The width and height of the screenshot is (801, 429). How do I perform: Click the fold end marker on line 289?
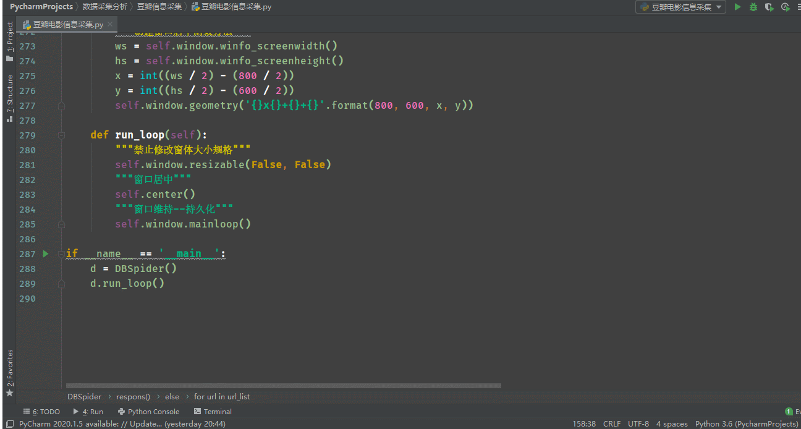point(61,284)
